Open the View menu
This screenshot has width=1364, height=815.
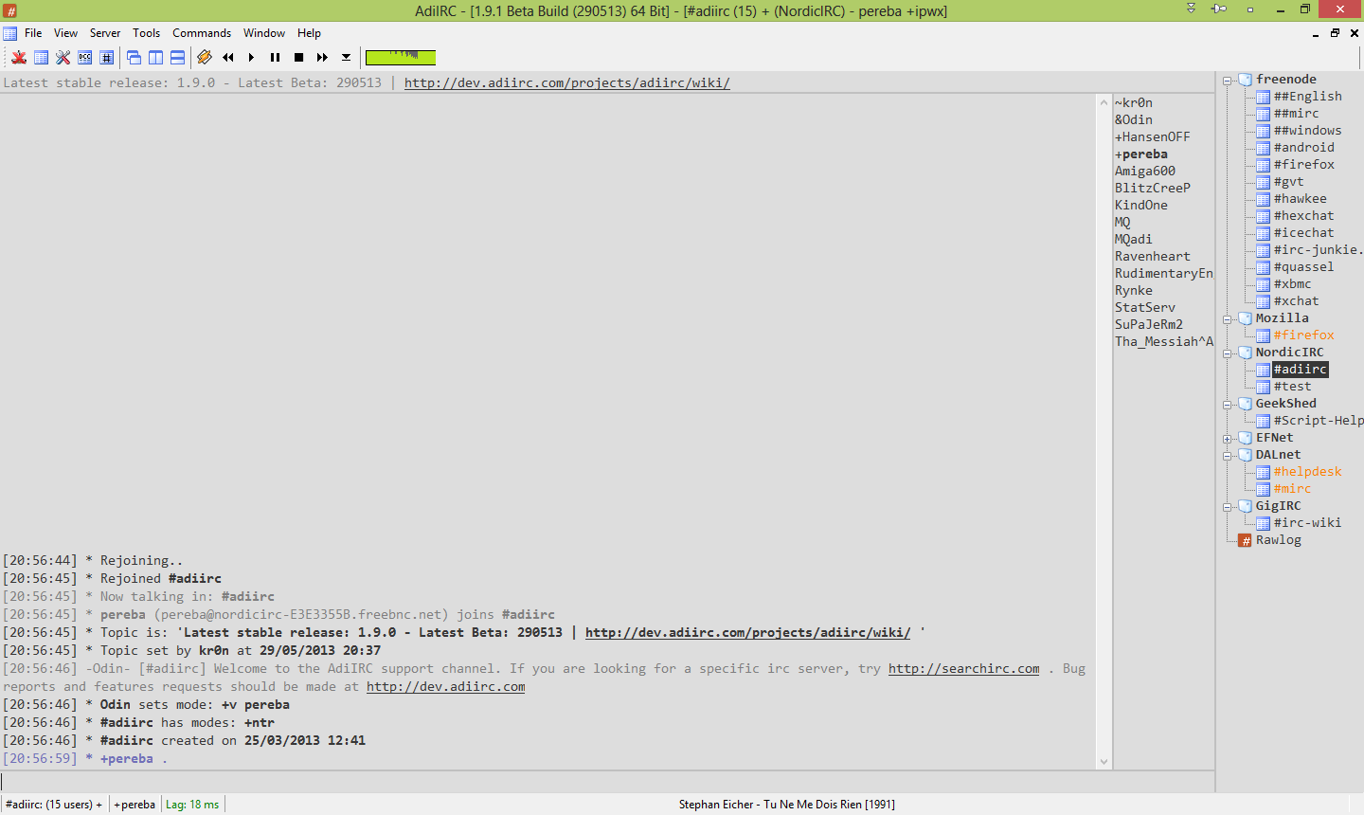[x=65, y=33]
